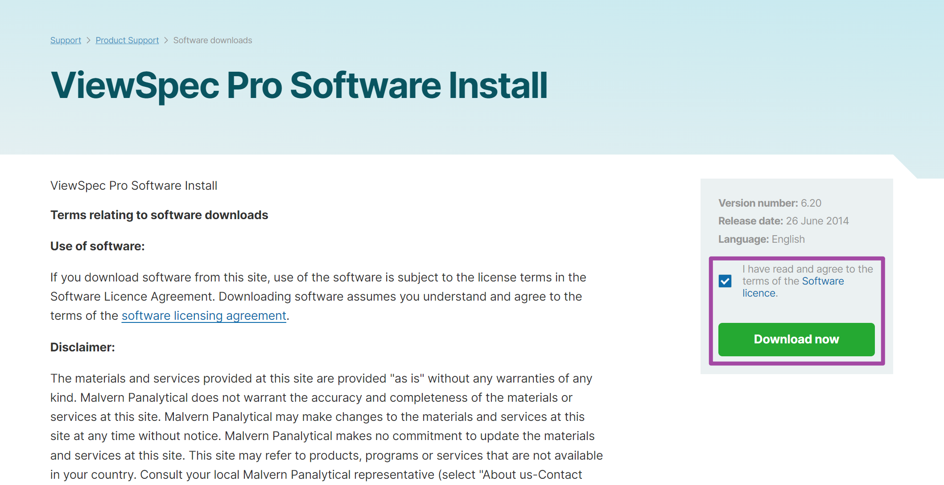Click the Support breadcrumb link
Screen dimensions: 944x485
click(x=66, y=40)
